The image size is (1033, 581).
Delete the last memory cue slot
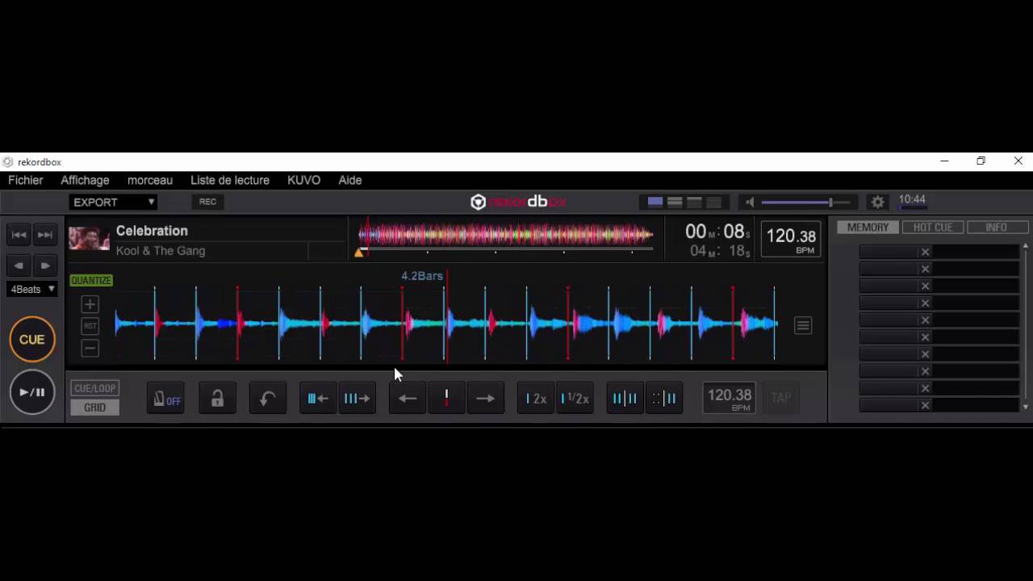pos(926,405)
